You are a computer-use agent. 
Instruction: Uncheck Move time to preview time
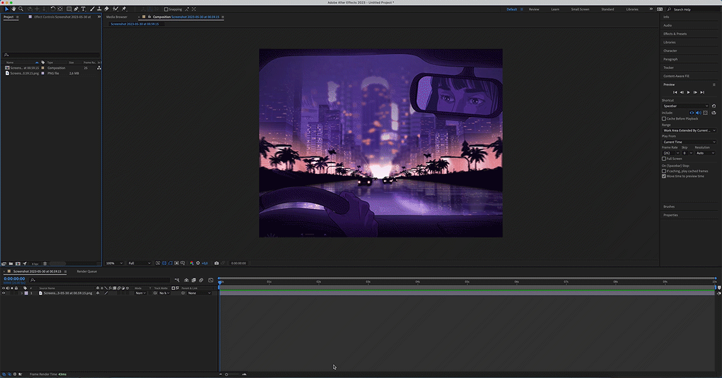(x=664, y=176)
